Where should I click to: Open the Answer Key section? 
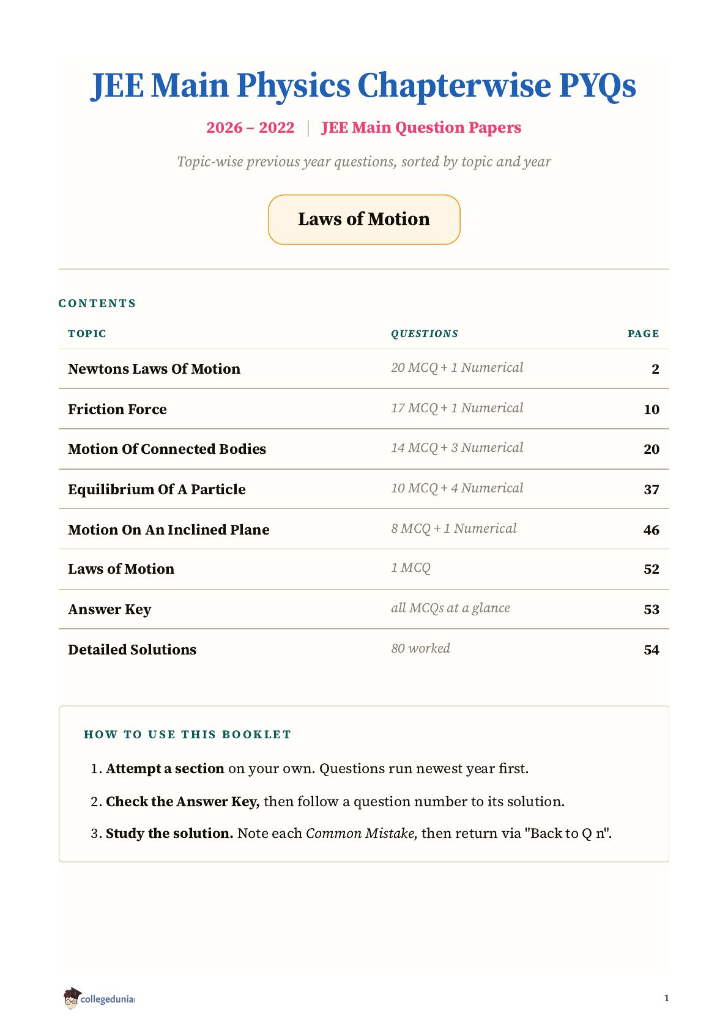coord(110,609)
